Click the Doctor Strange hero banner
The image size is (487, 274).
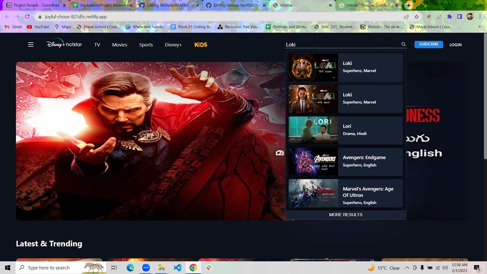tap(151, 141)
